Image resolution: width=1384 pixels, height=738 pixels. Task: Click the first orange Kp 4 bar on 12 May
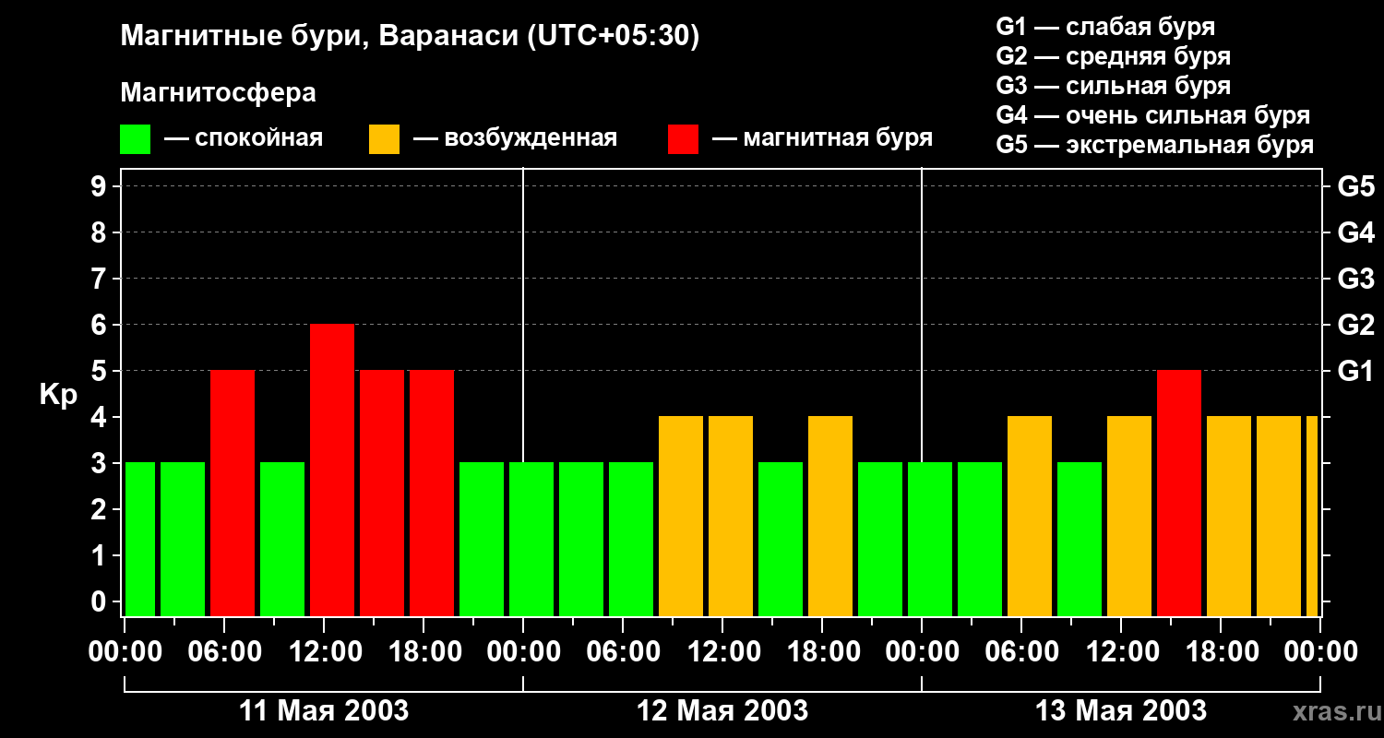681,516
